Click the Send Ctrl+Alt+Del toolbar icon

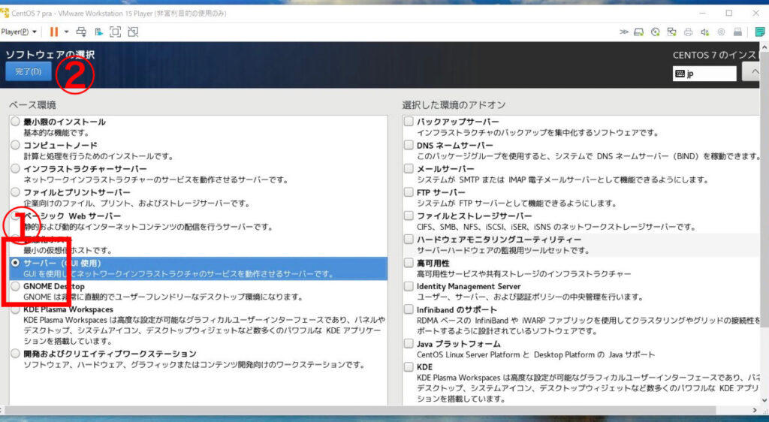pos(81,32)
